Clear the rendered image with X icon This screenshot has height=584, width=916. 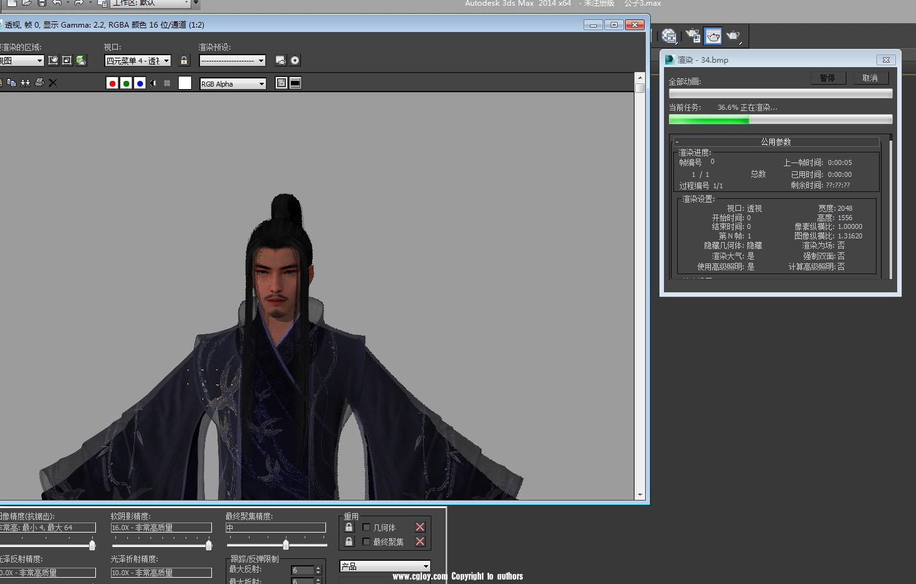[x=53, y=83]
